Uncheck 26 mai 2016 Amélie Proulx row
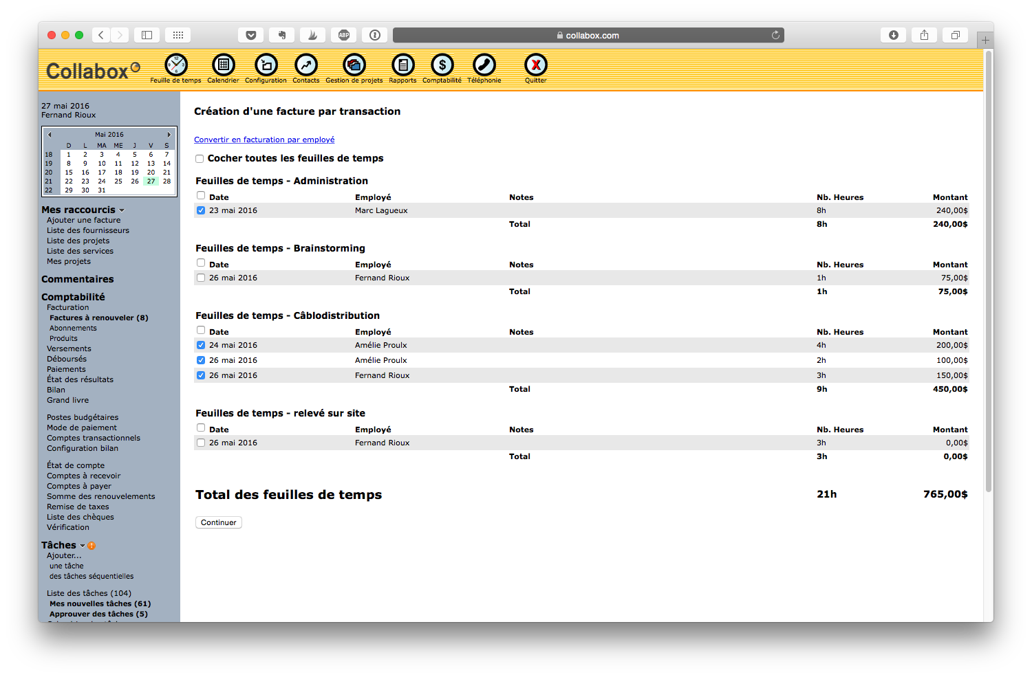Image resolution: width=1032 pixels, height=677 pixels. point(201,360)
